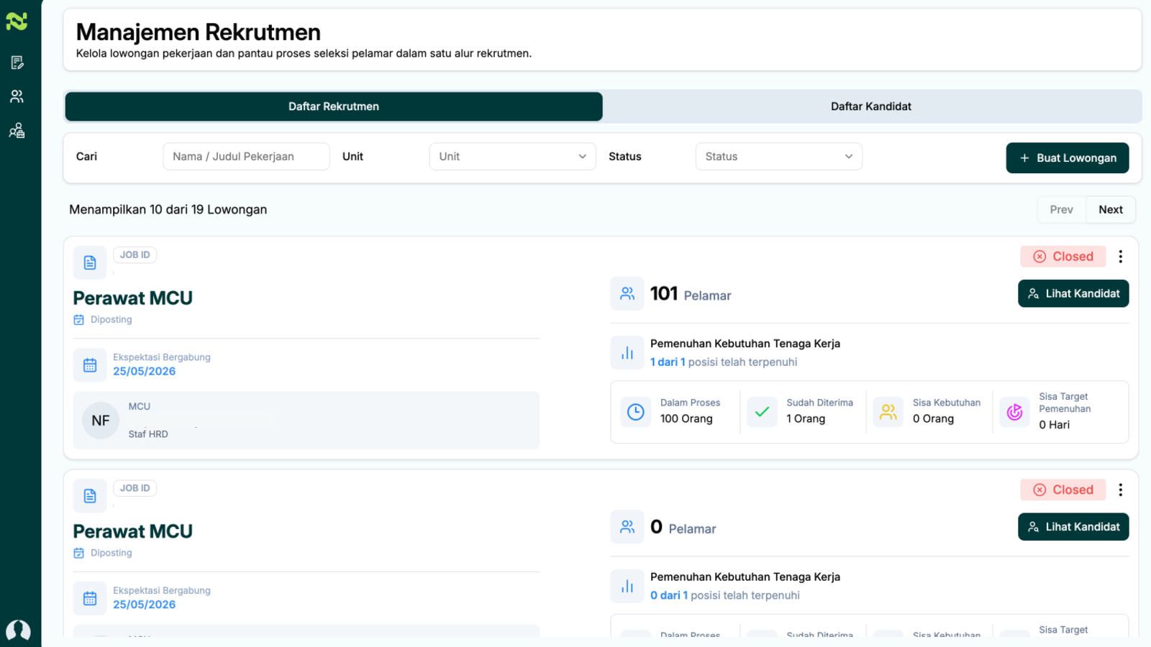Click the document icon on first Perawat MCU card
Viewport: 1151px width, 647px height.
(90, 262)
